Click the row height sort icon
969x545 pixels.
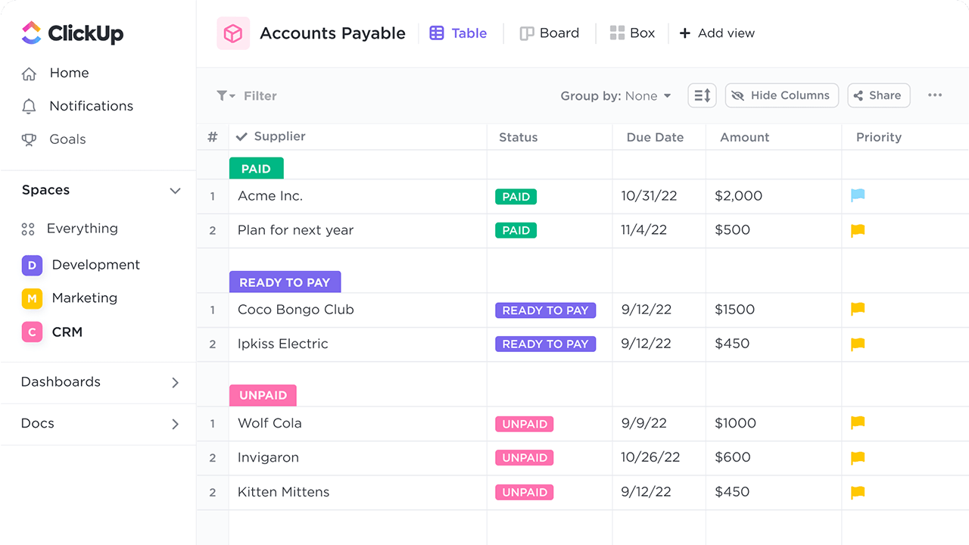pyautogui.click(x=702, y=95)
